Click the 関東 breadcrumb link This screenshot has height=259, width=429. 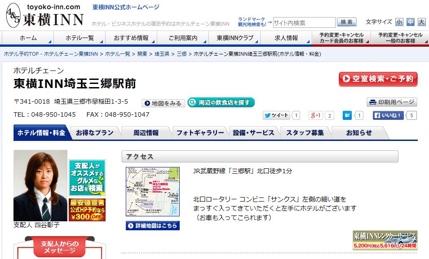click(142, 54)
